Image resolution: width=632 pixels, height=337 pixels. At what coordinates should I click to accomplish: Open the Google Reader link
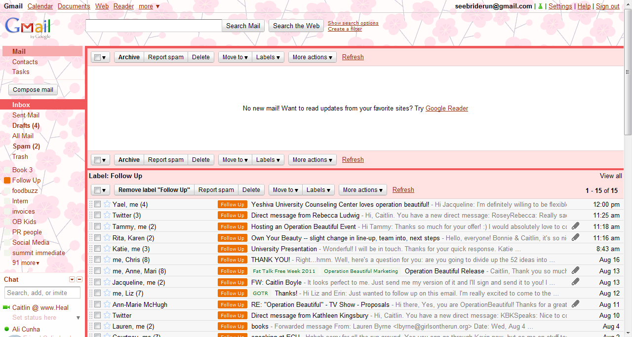click(447, 109)
